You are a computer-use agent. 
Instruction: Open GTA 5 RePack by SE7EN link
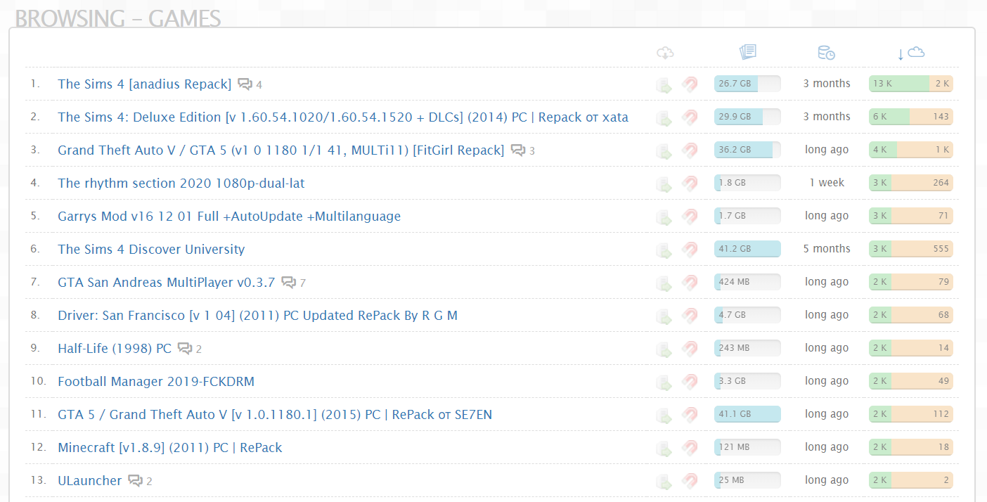(275, 415)
